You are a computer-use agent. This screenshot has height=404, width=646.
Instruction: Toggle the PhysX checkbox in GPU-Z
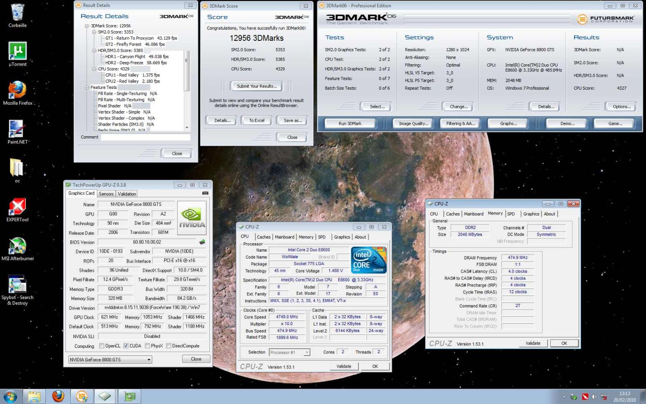[147, 346]
